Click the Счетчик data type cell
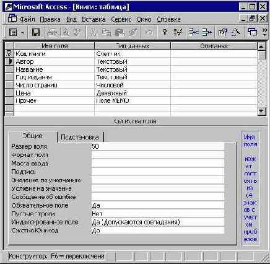 pyautogui.click(x=133, y=54)
